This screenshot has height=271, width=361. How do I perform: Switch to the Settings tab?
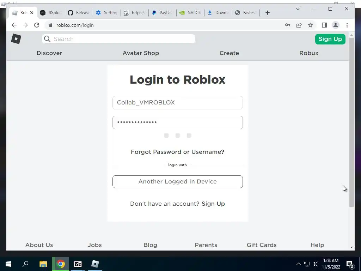(106, 13)
